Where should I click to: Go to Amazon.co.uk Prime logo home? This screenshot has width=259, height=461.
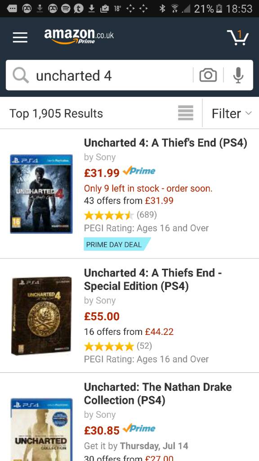[79, 36]
